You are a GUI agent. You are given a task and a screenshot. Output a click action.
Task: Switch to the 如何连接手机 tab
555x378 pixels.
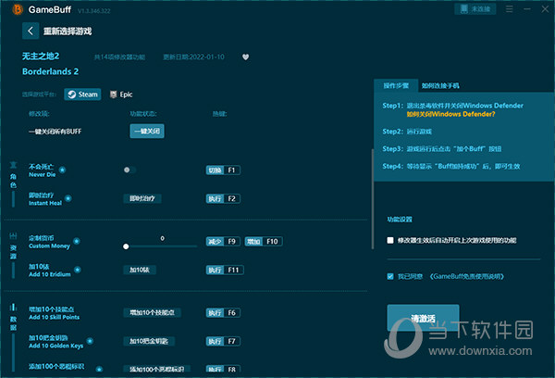[440, 85]
